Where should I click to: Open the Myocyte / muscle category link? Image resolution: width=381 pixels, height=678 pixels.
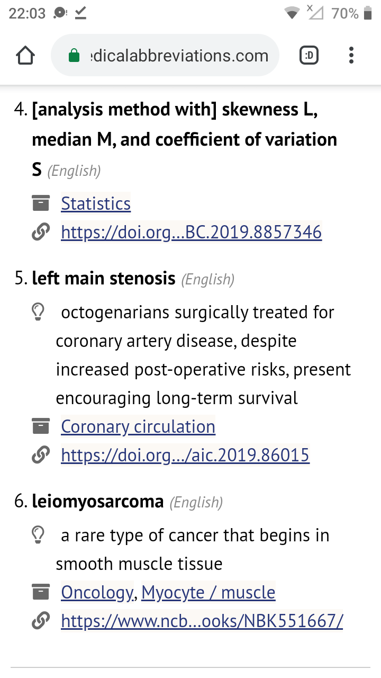coord(208,592)
